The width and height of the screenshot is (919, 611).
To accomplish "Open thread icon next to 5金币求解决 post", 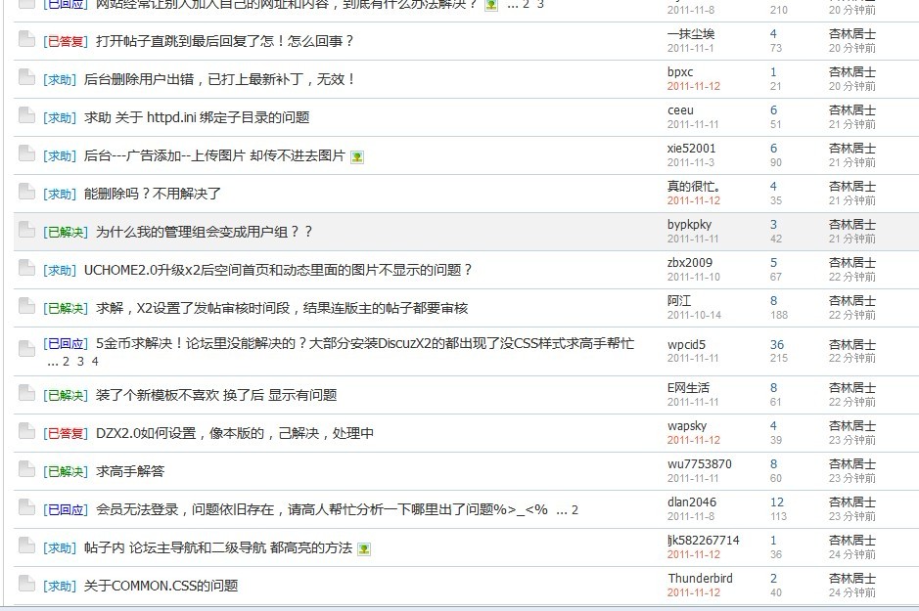I will coord(27,348).
